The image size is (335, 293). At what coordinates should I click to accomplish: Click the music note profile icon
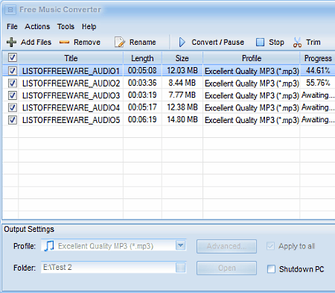[x=49, y=246]
